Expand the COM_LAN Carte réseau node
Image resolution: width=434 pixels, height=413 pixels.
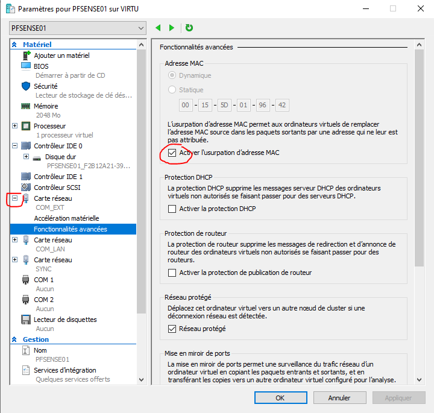tap(15, 240)
